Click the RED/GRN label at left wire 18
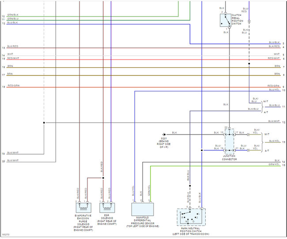 [14, 86]
